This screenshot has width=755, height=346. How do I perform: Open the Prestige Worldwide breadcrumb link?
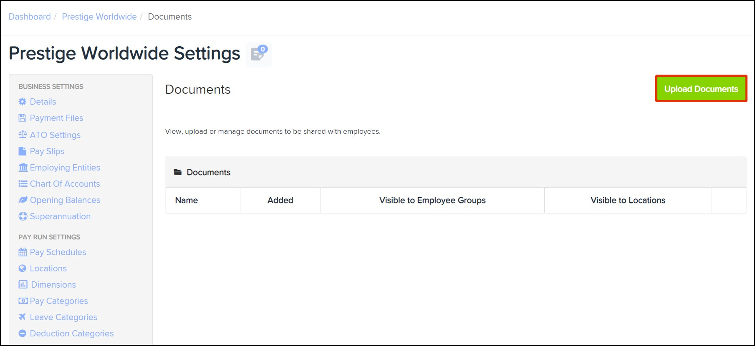[x=99, y=17]
